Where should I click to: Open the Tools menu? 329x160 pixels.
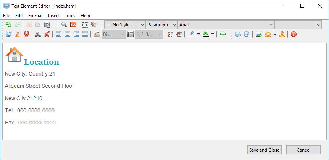tap(70, 16)
